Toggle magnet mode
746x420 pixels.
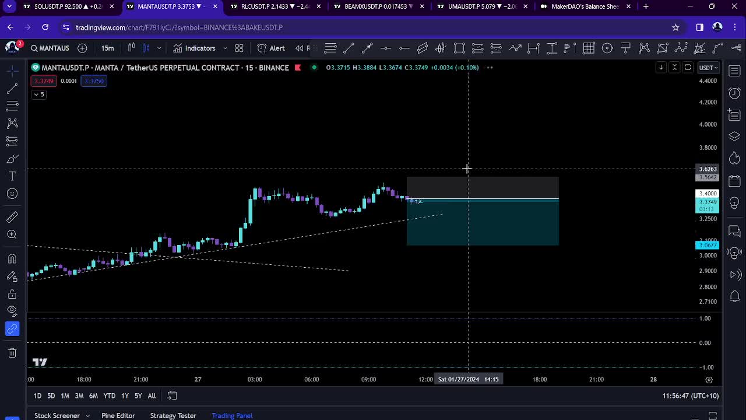pyautogui.click(x=12, y=258)
